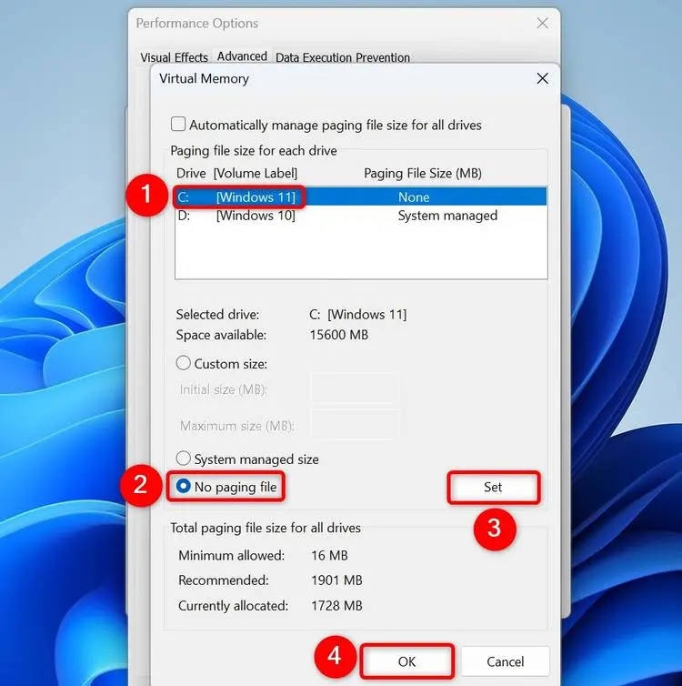
Task: Select the Custom size radio button
Action: pyautogui.click(x=183, y=363)
